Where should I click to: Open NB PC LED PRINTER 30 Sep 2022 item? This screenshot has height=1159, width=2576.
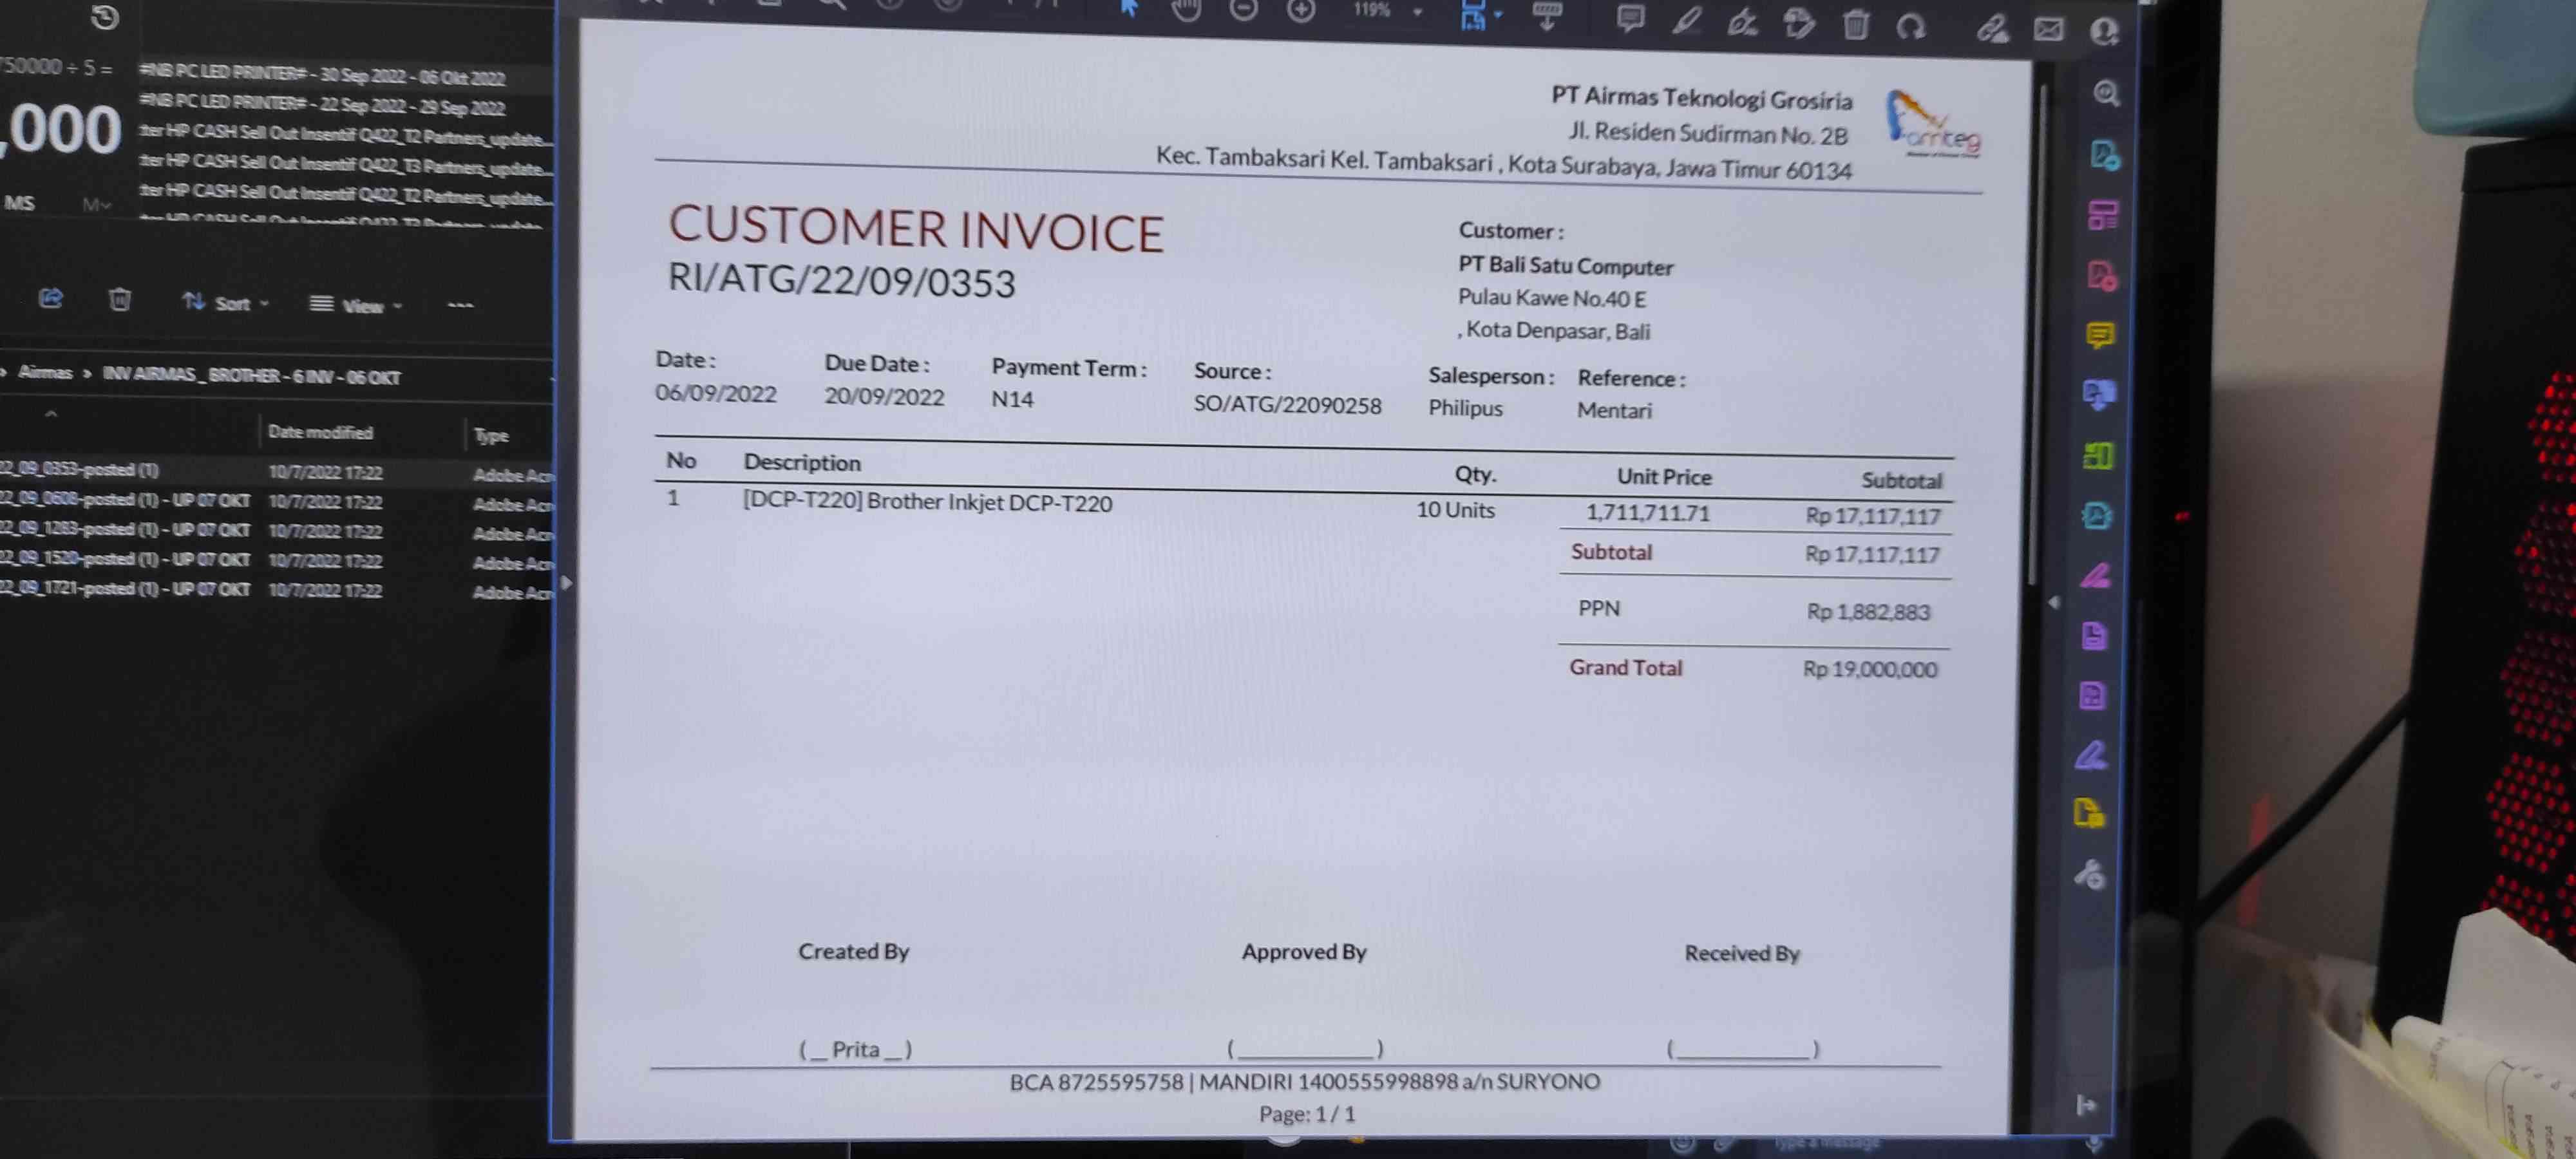322,75
